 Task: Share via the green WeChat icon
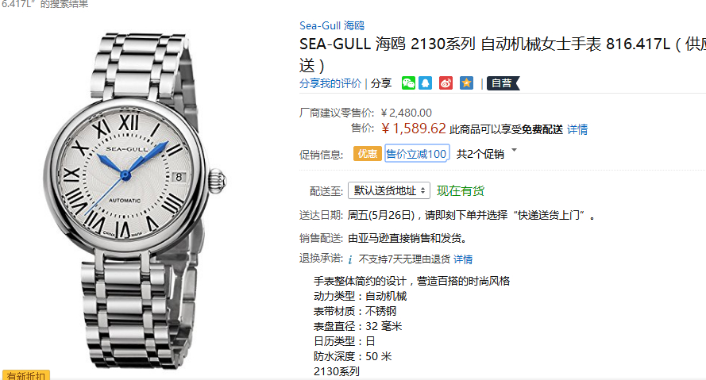click(408, 83)
